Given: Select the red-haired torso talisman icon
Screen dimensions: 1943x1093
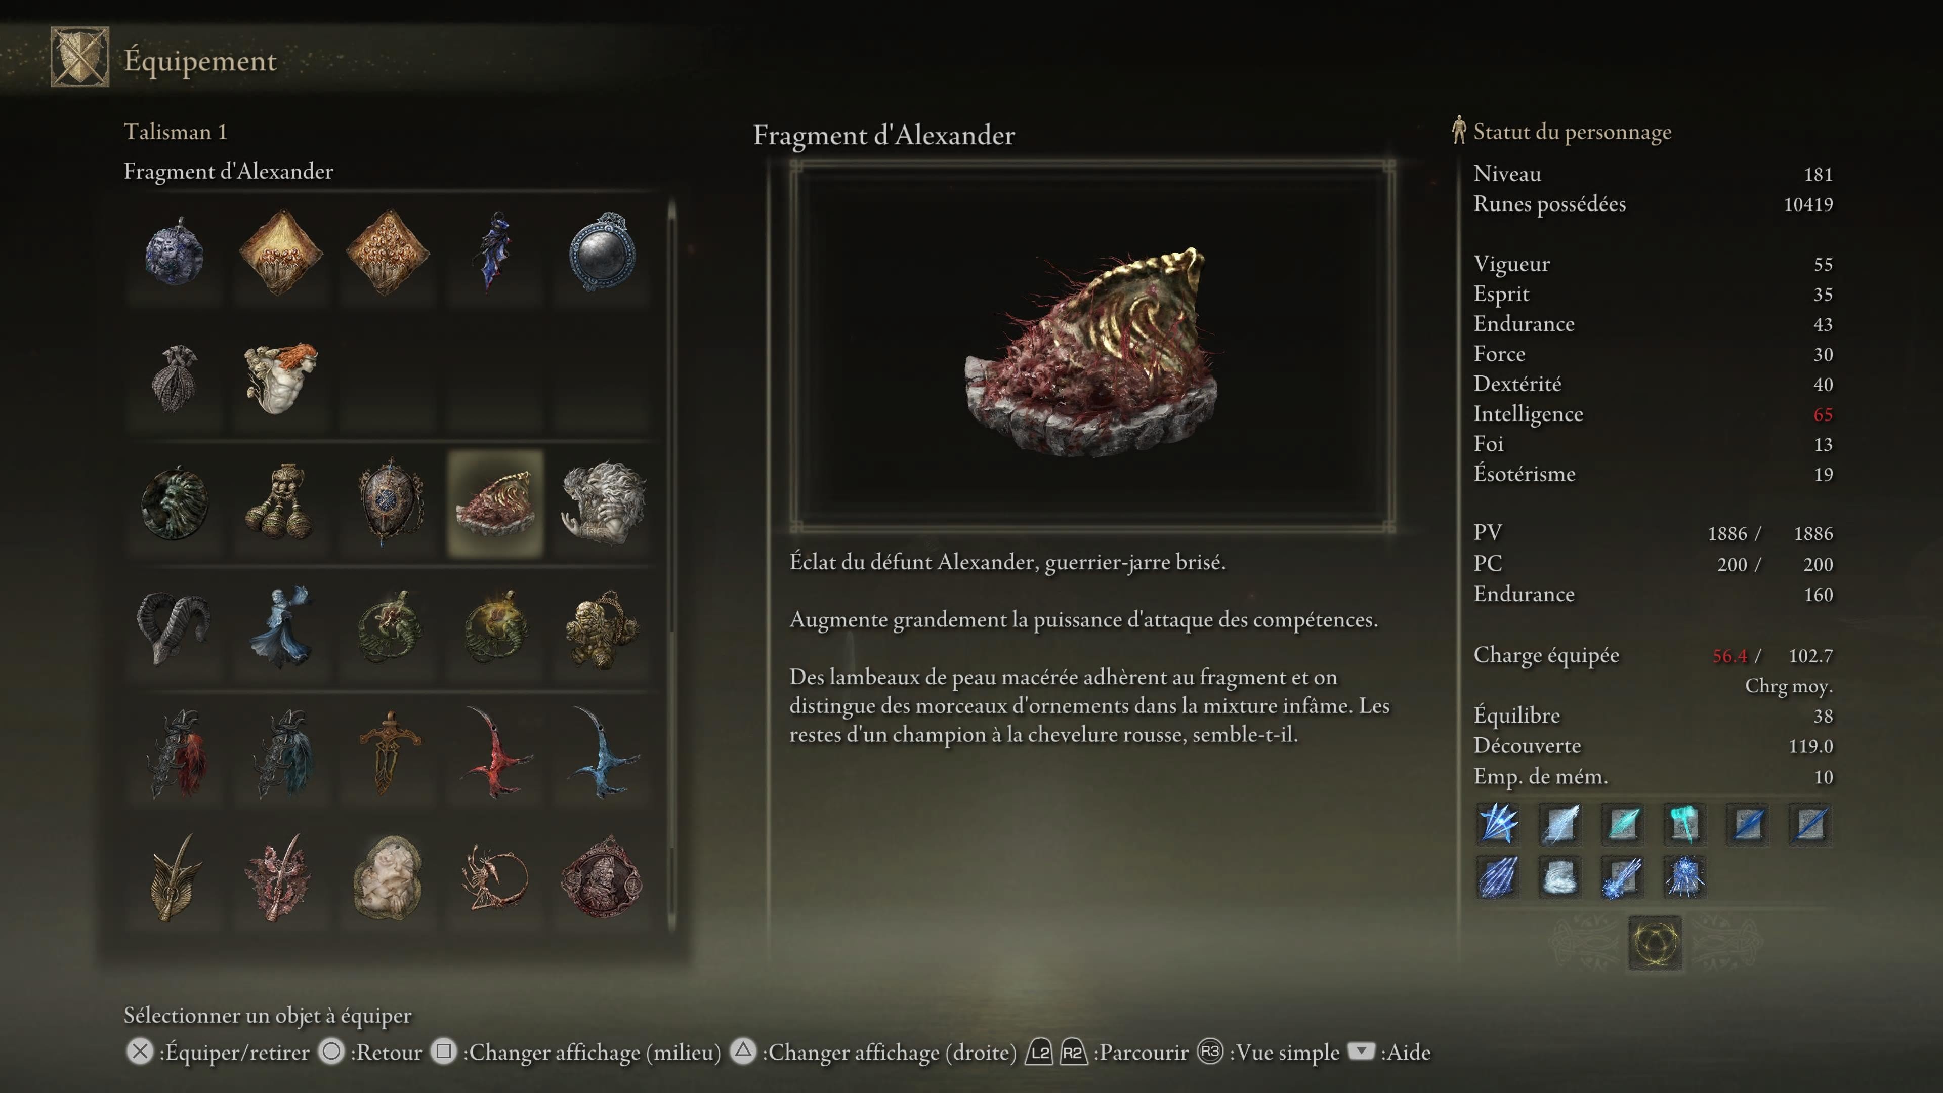Looking at the screenshot, I should [281, 378].
